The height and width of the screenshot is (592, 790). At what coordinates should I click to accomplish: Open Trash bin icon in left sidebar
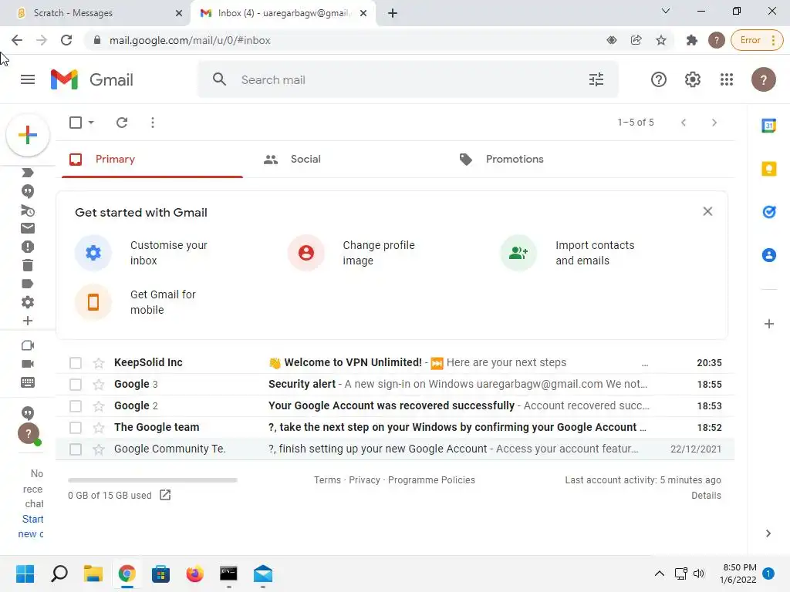[x=28, y=265]
